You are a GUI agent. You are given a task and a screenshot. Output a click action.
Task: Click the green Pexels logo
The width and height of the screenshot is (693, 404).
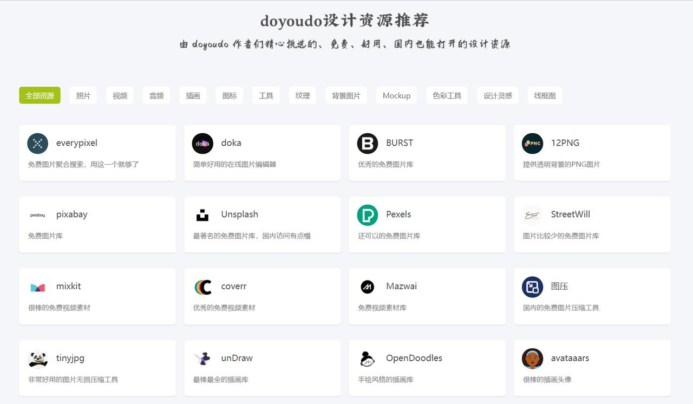tap(367, 214)
